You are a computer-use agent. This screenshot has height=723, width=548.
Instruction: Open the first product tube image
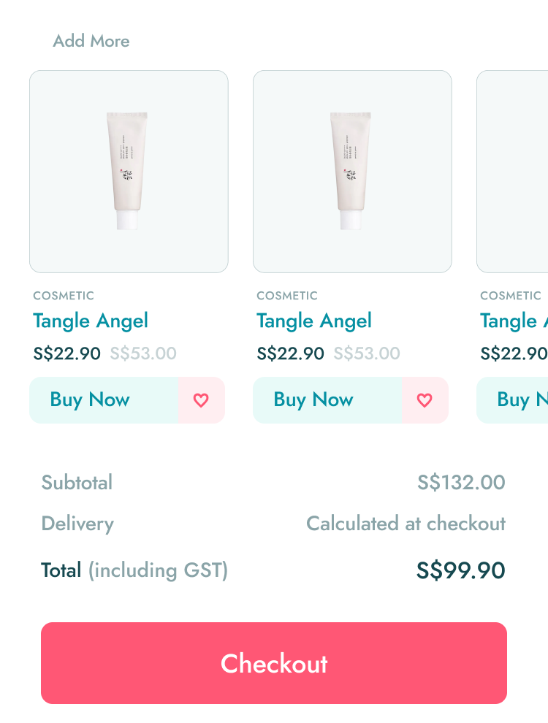pyautogui.click(x=129, y=172)
